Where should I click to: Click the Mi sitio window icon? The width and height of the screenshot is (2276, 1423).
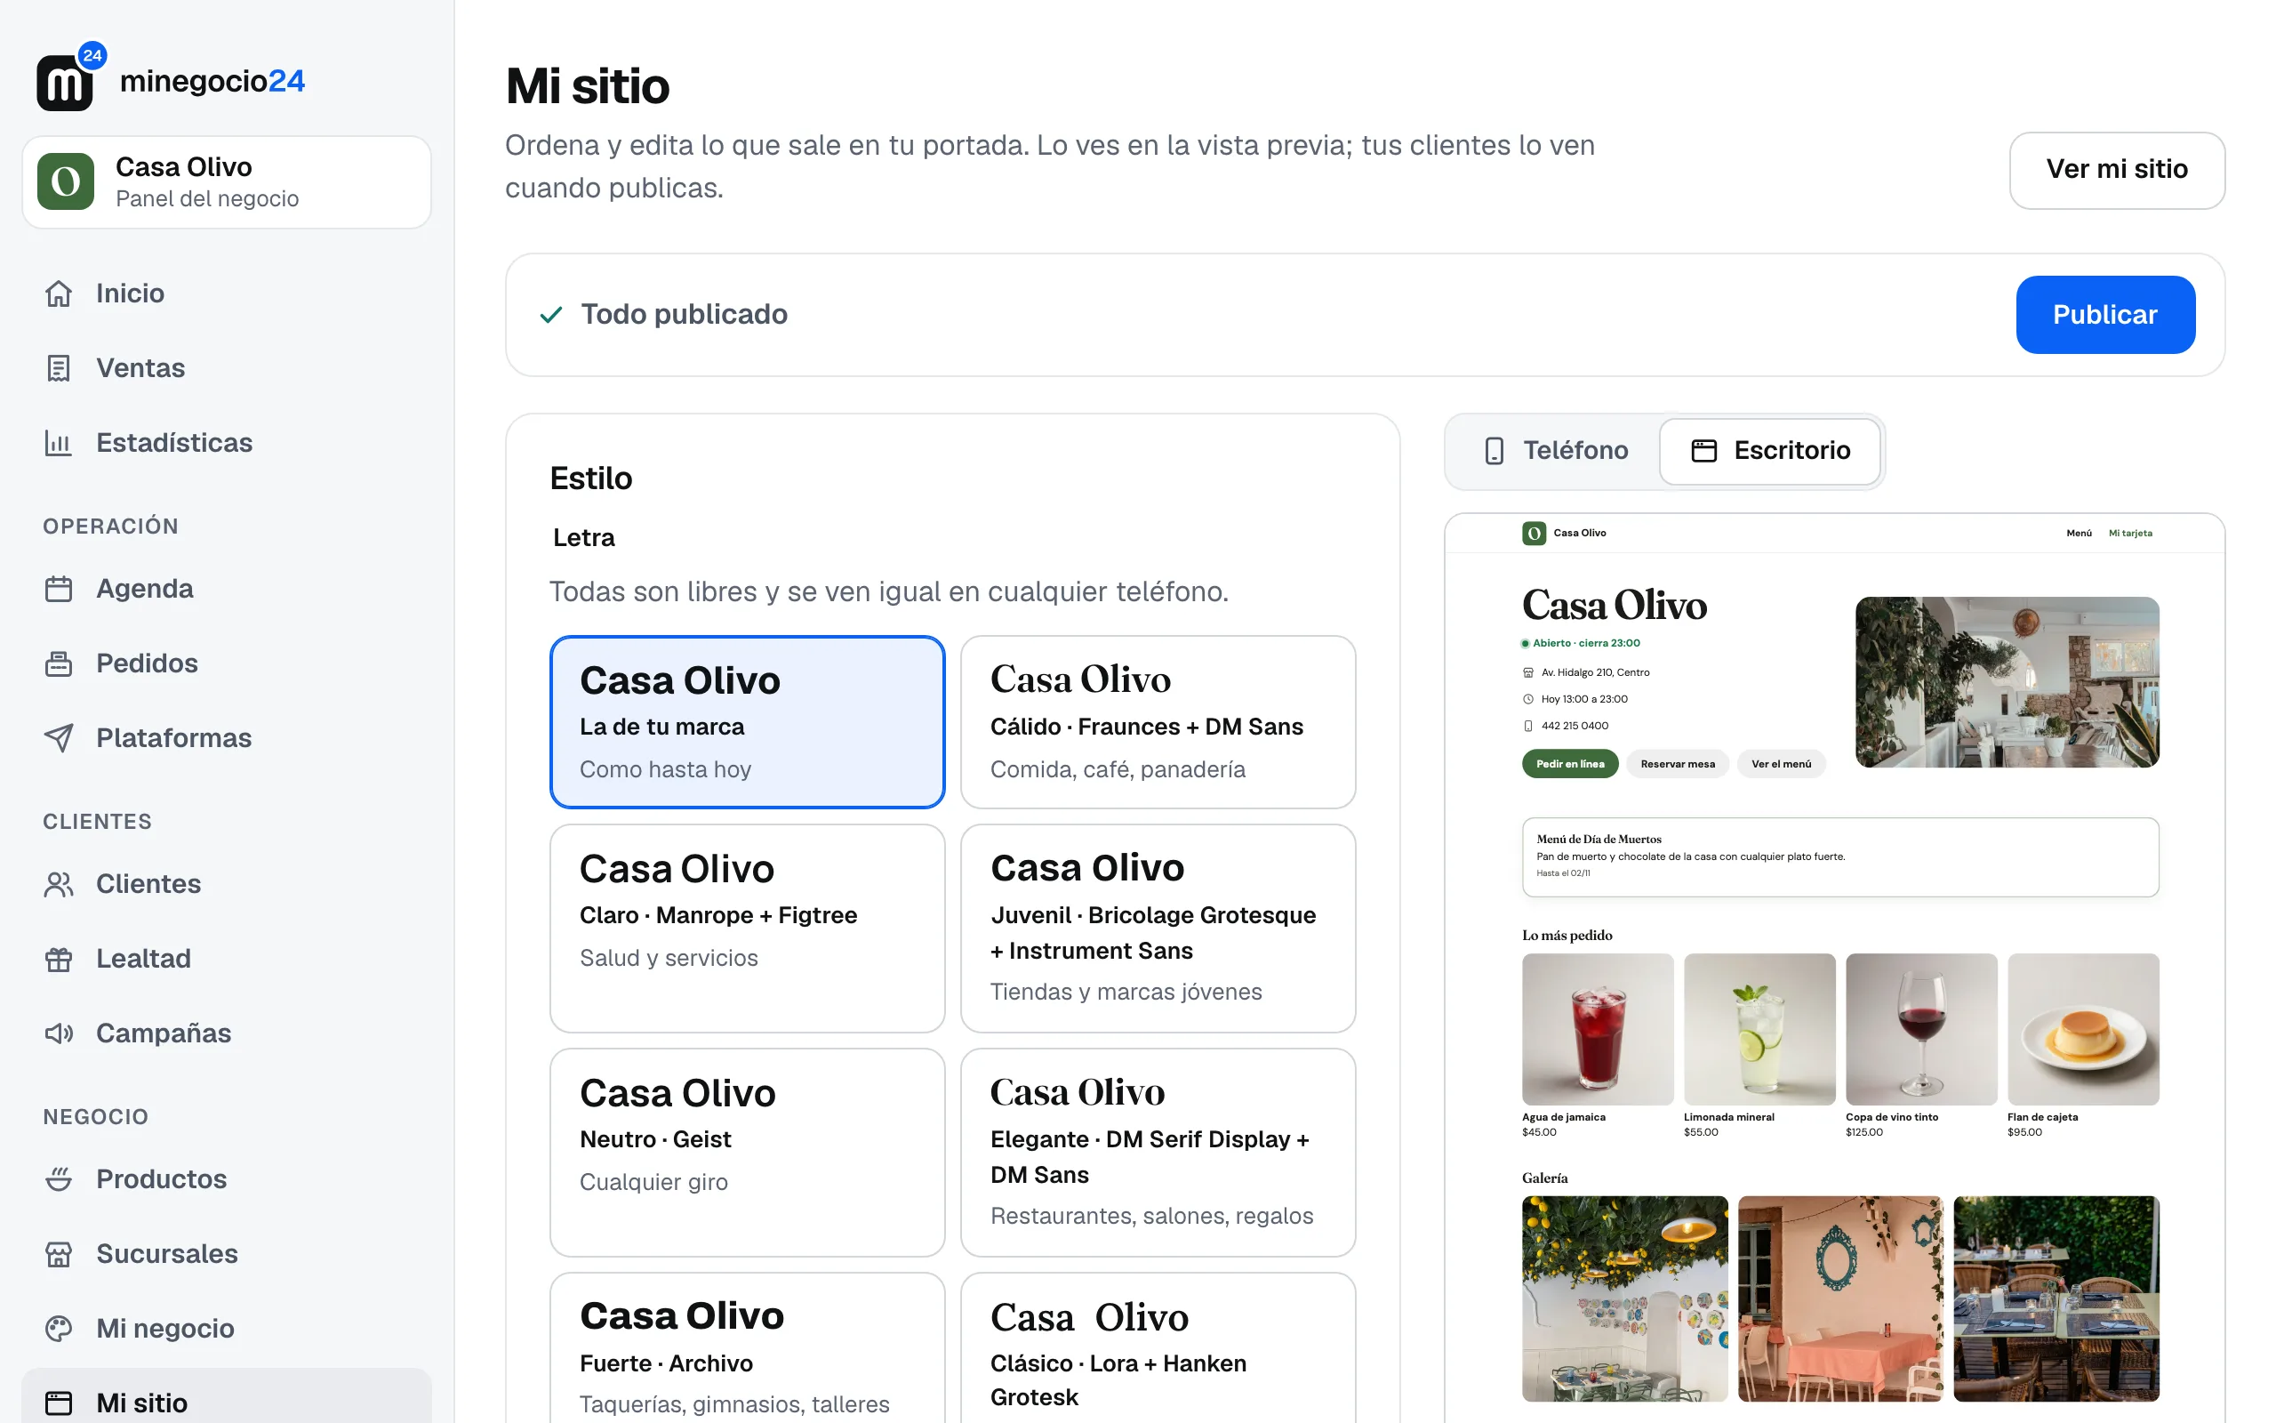[59, 1403]
